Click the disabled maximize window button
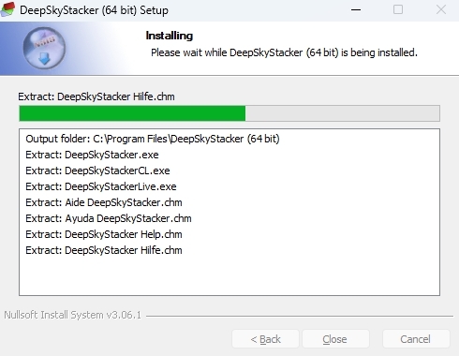The height and width of the screenshot is (356, 459). [398, 10]
